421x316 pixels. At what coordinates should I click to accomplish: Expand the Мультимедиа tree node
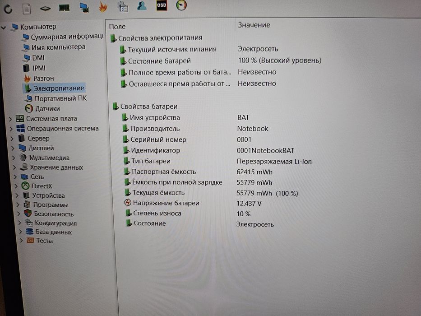coord(14,158)
